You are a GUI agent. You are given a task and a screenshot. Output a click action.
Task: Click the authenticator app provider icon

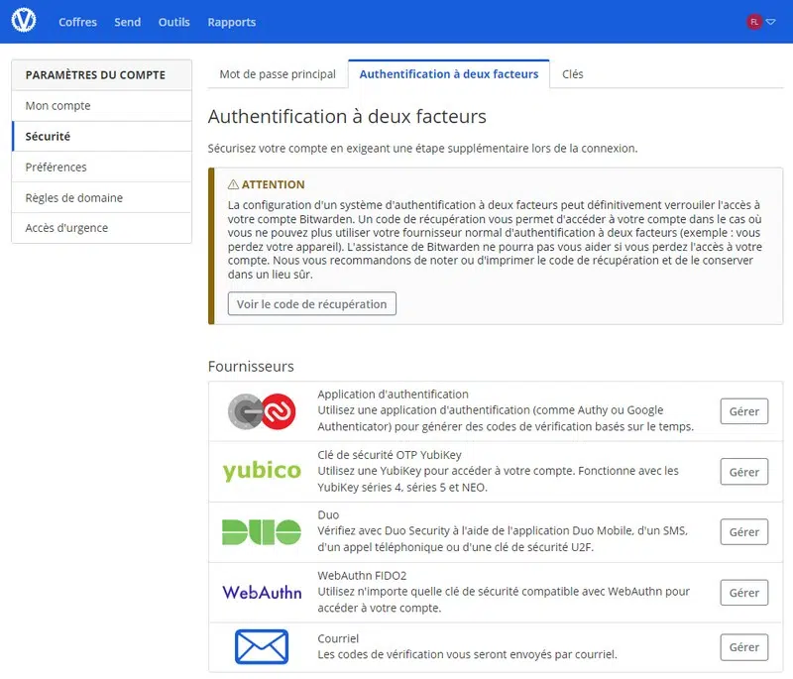click(262, 411)
